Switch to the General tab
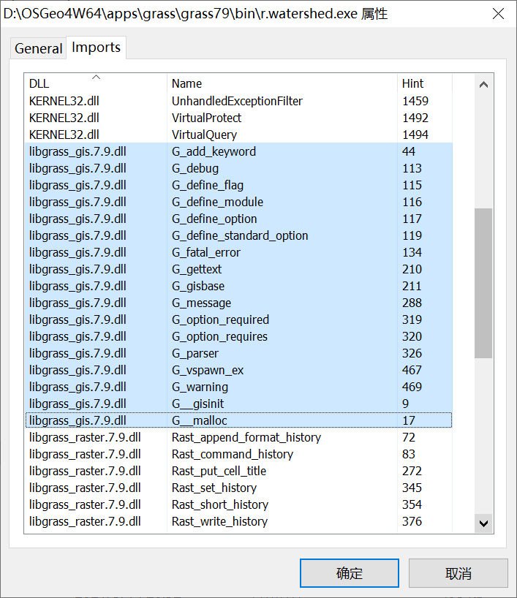Viewport: 517px width, 598px height. coord(38,48)
